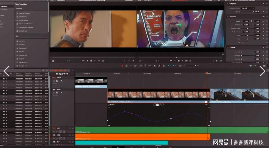Image resolution: width=269 pixels, height=148 pixels.
Task: Open the Composite Mode Normal dropdown
Action: tap(248, 8)
